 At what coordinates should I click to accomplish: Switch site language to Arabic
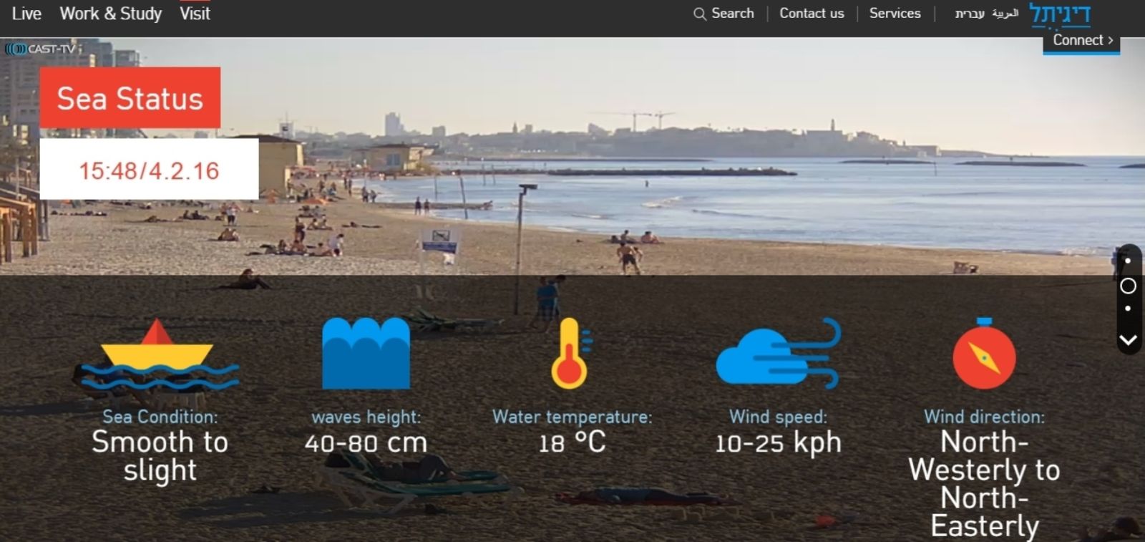(x=1005, y=14)
